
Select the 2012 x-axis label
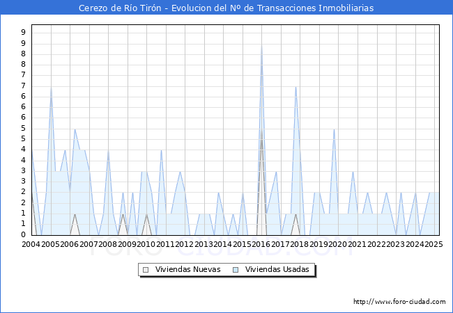(184, 244)
